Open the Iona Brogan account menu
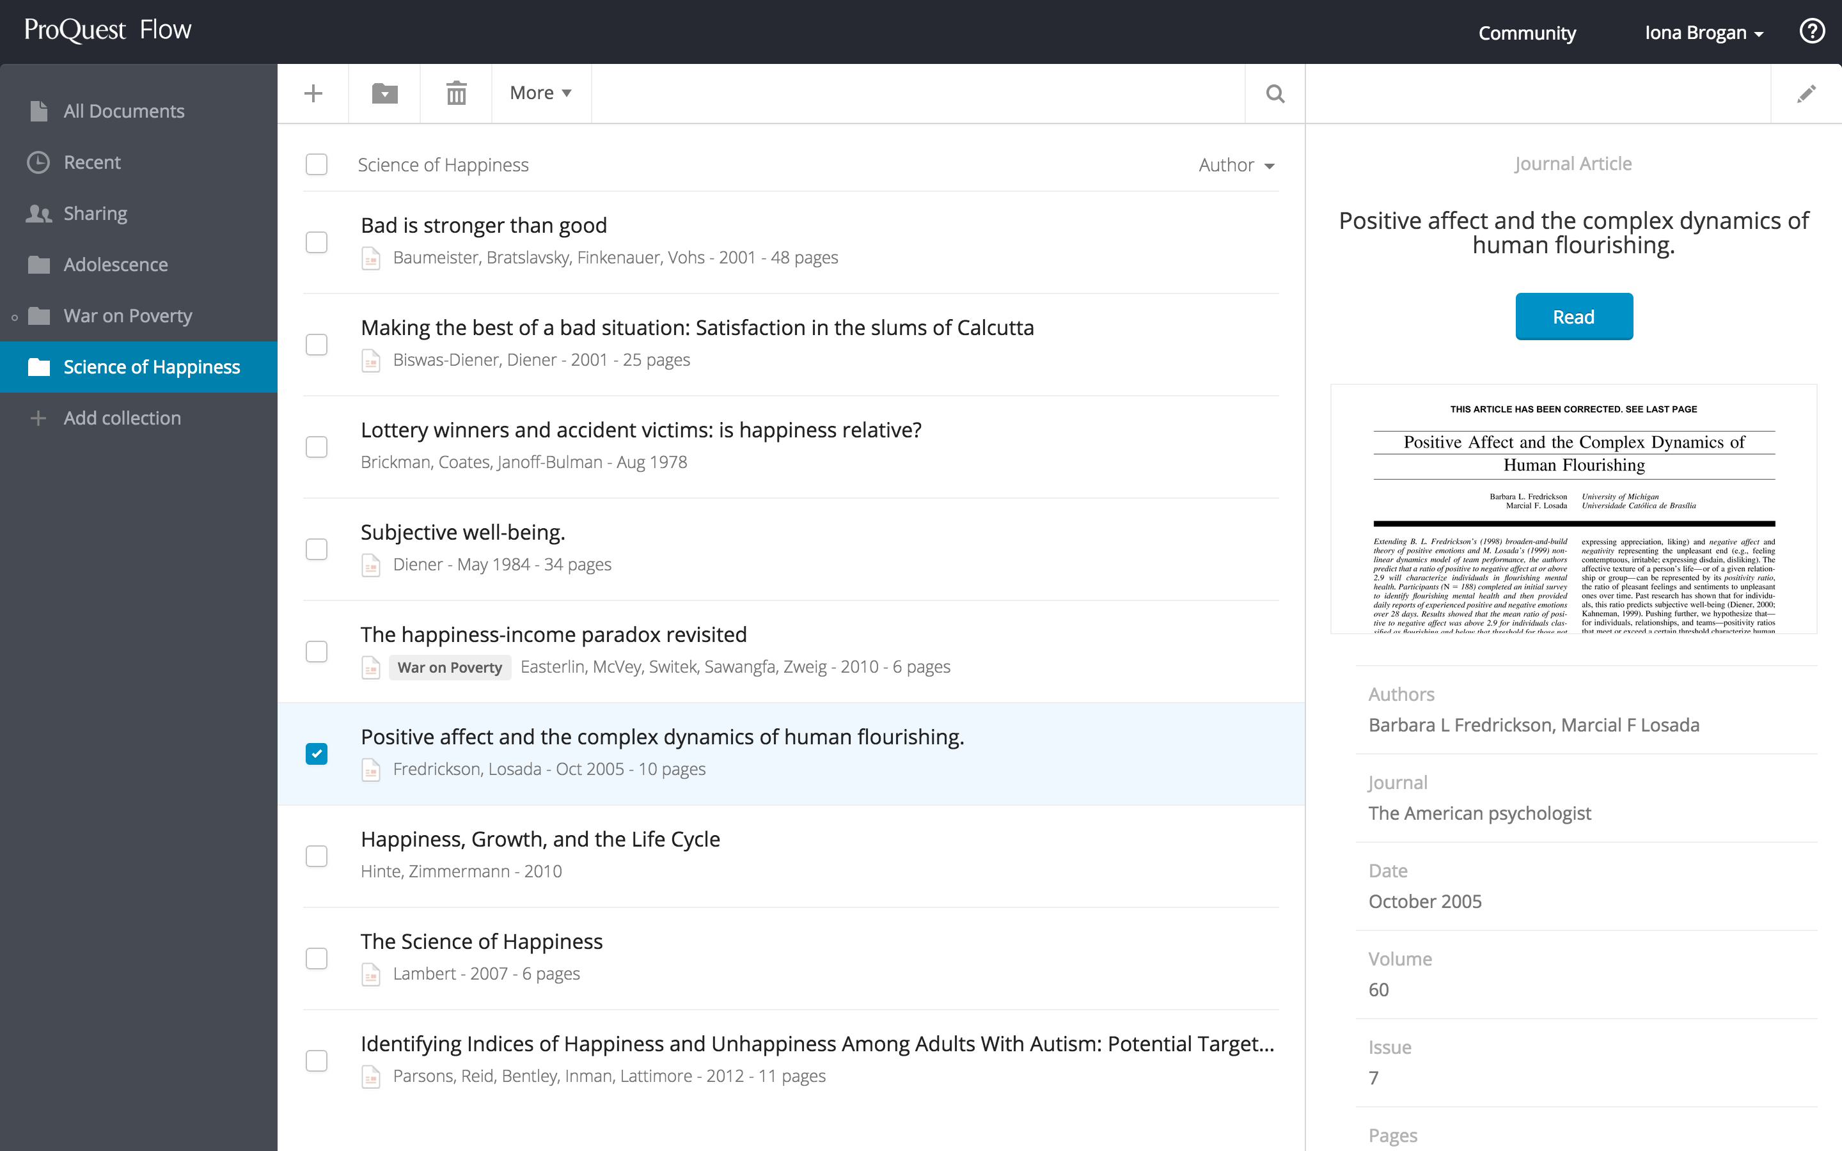This screenshot has height=1151, width=1842. pos(1703,33)
